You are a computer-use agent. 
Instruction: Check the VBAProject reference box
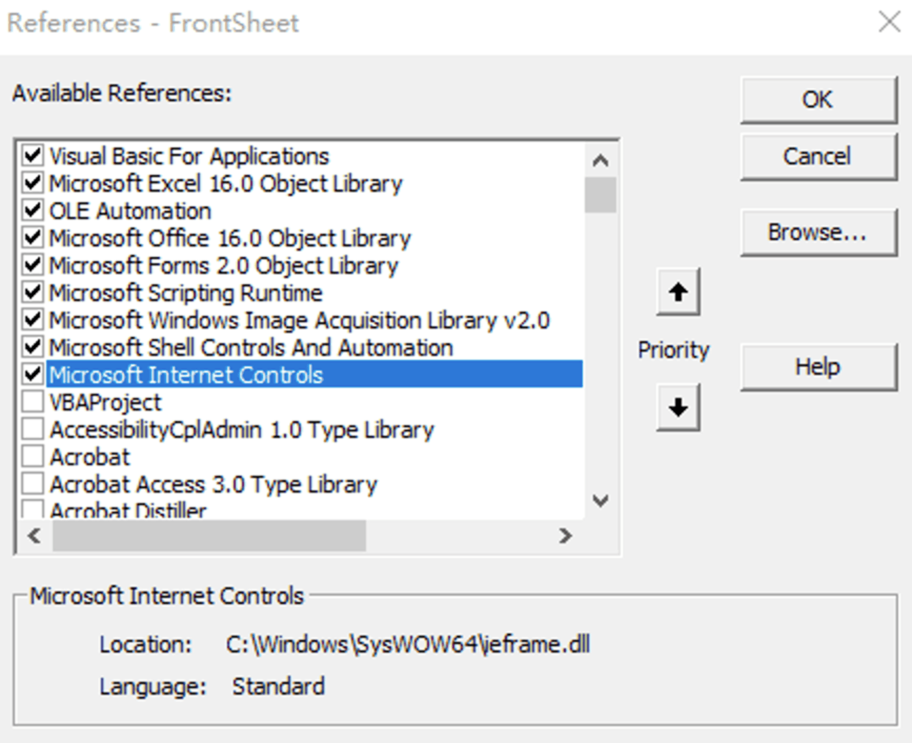coord(33,402)
